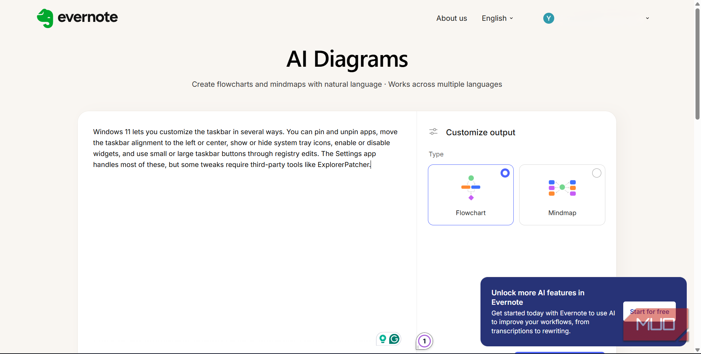
Task: Click the Mindmap diagram icon
Action: 562,188
